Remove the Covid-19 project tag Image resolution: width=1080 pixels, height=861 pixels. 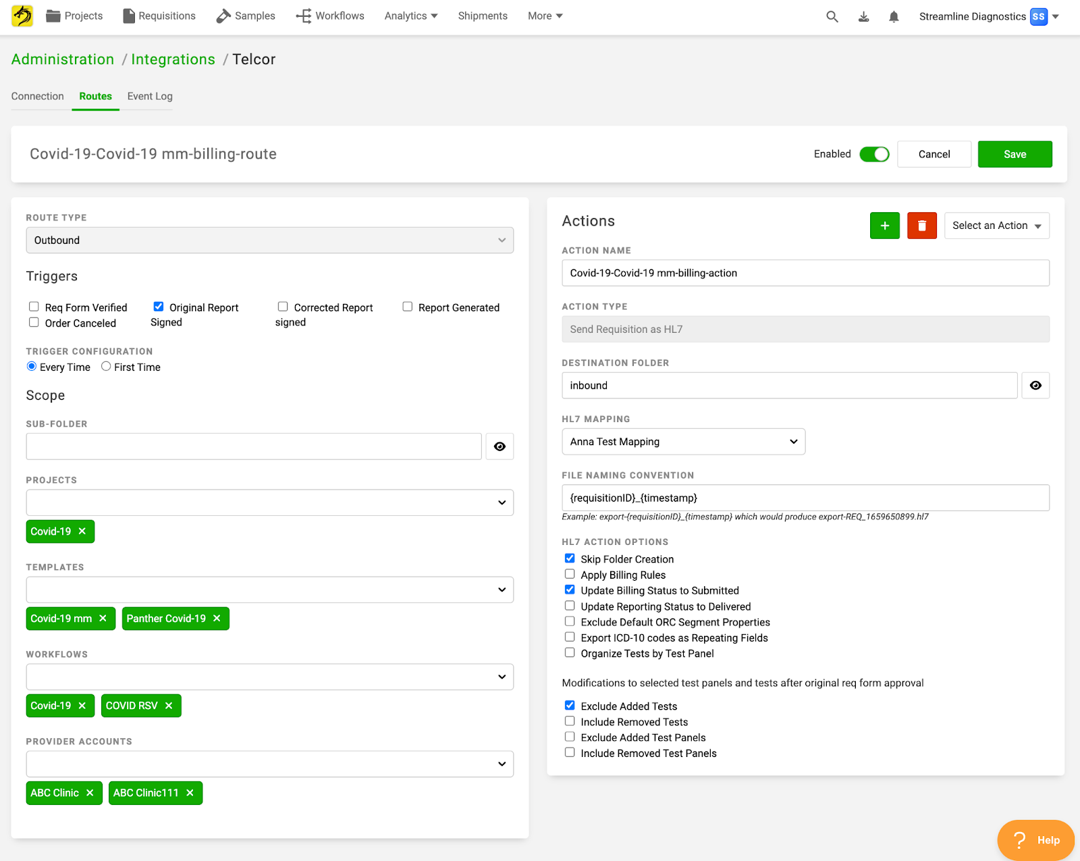click(x=82, y=531)
